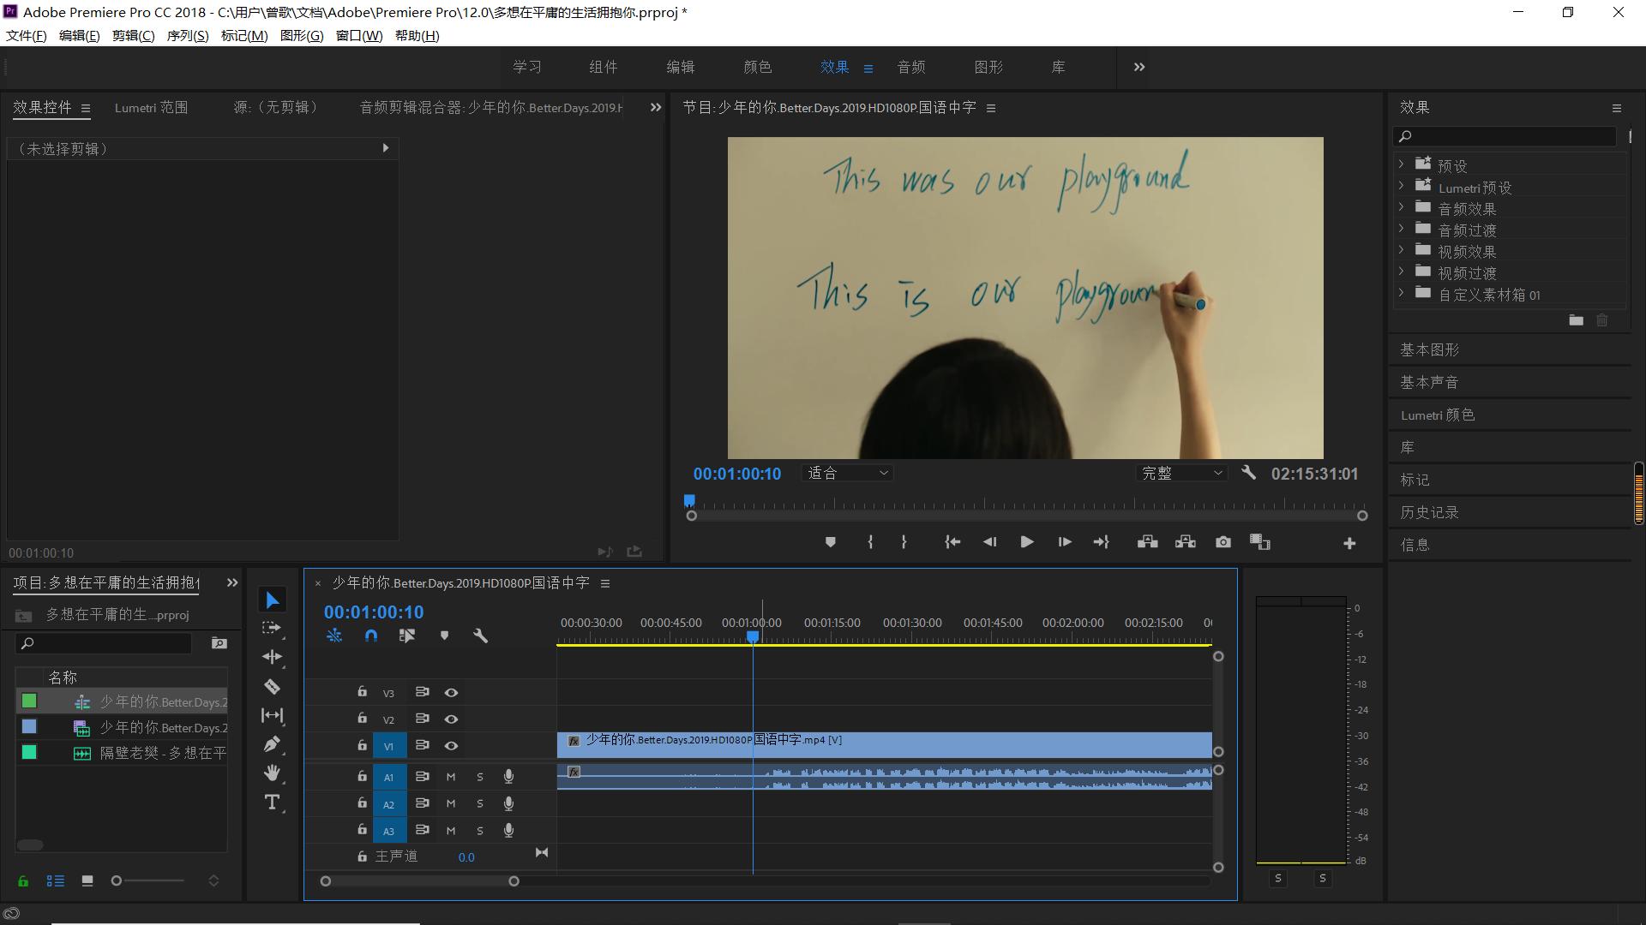Switch to the 颜色 workspace tab

coord(757,67)
